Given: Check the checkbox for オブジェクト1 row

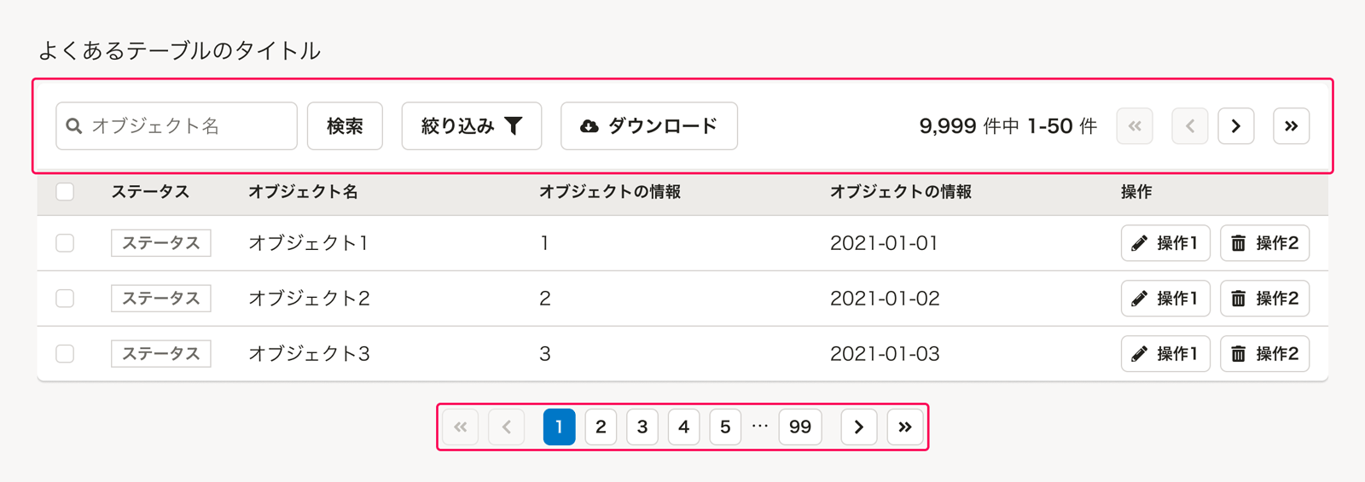Looking at the screenshot, I should click(65, 243).
